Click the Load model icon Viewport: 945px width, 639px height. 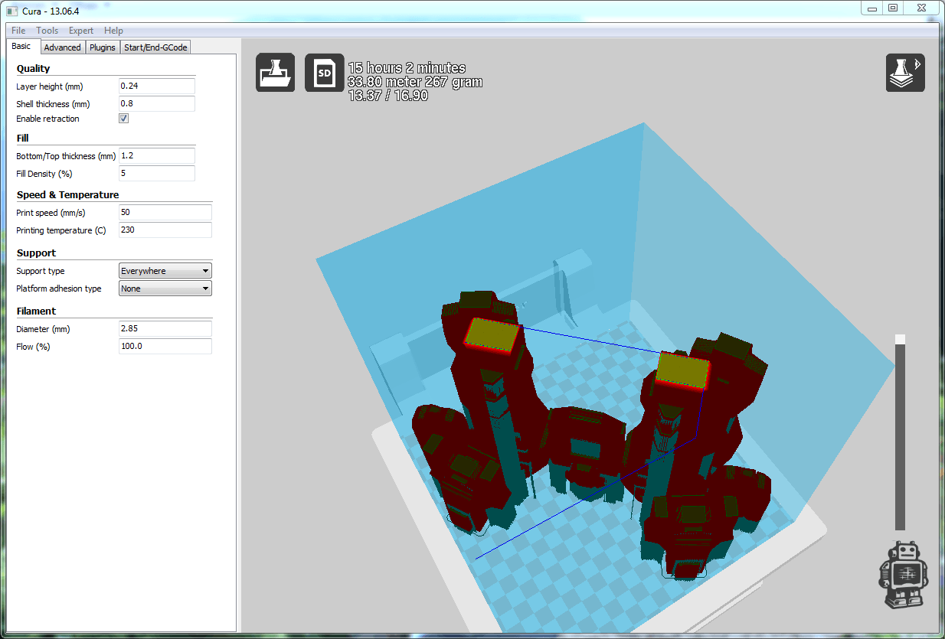(275, 73)
